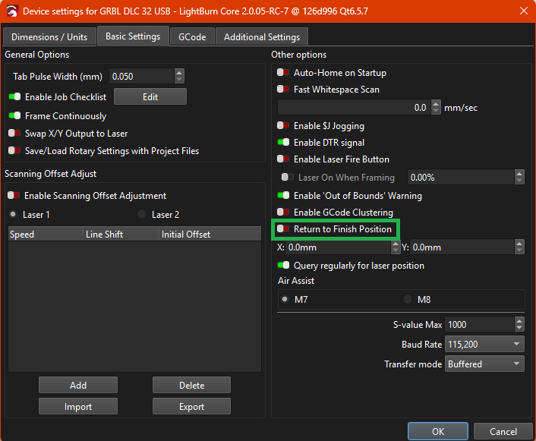Open the Dimensions / Units tab
The image size is (536, 441).
49,36
